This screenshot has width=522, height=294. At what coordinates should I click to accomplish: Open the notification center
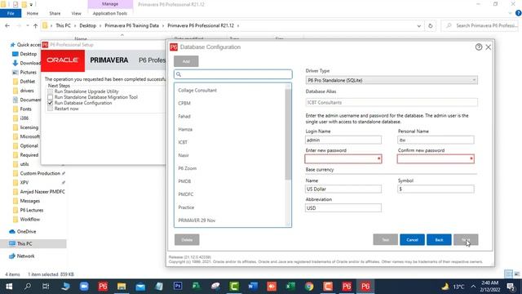pos(511,287)
